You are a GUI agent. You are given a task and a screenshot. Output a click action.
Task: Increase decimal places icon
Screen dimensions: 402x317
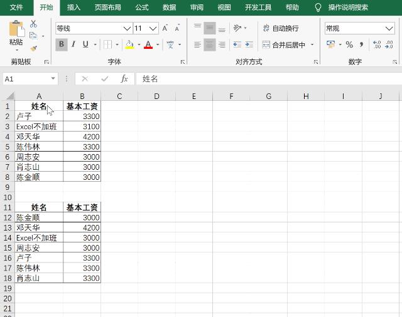point(377,44)
